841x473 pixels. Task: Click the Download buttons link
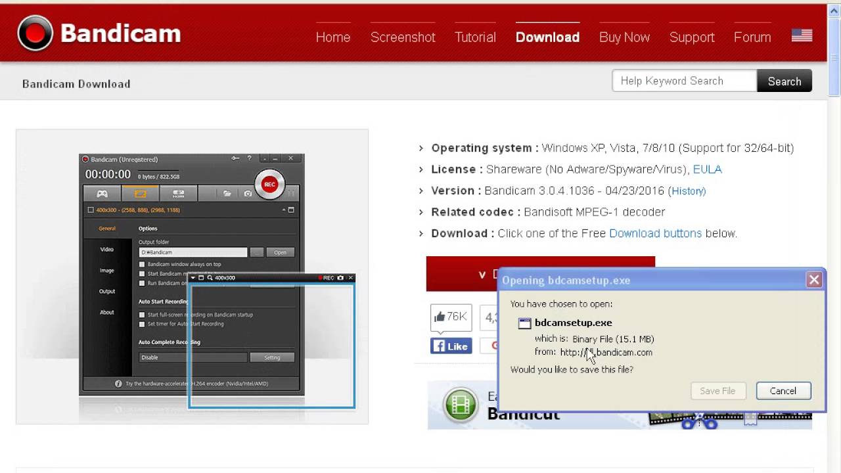pyautogui.click(x=655, y=233)
